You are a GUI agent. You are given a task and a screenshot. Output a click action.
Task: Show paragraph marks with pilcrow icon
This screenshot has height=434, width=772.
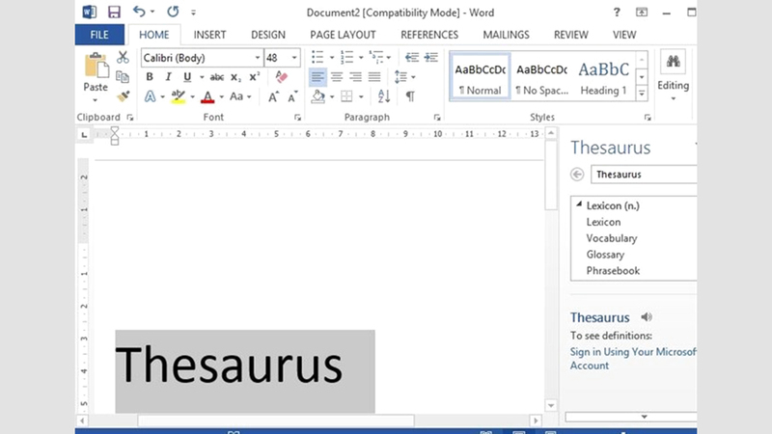[410, 96]
